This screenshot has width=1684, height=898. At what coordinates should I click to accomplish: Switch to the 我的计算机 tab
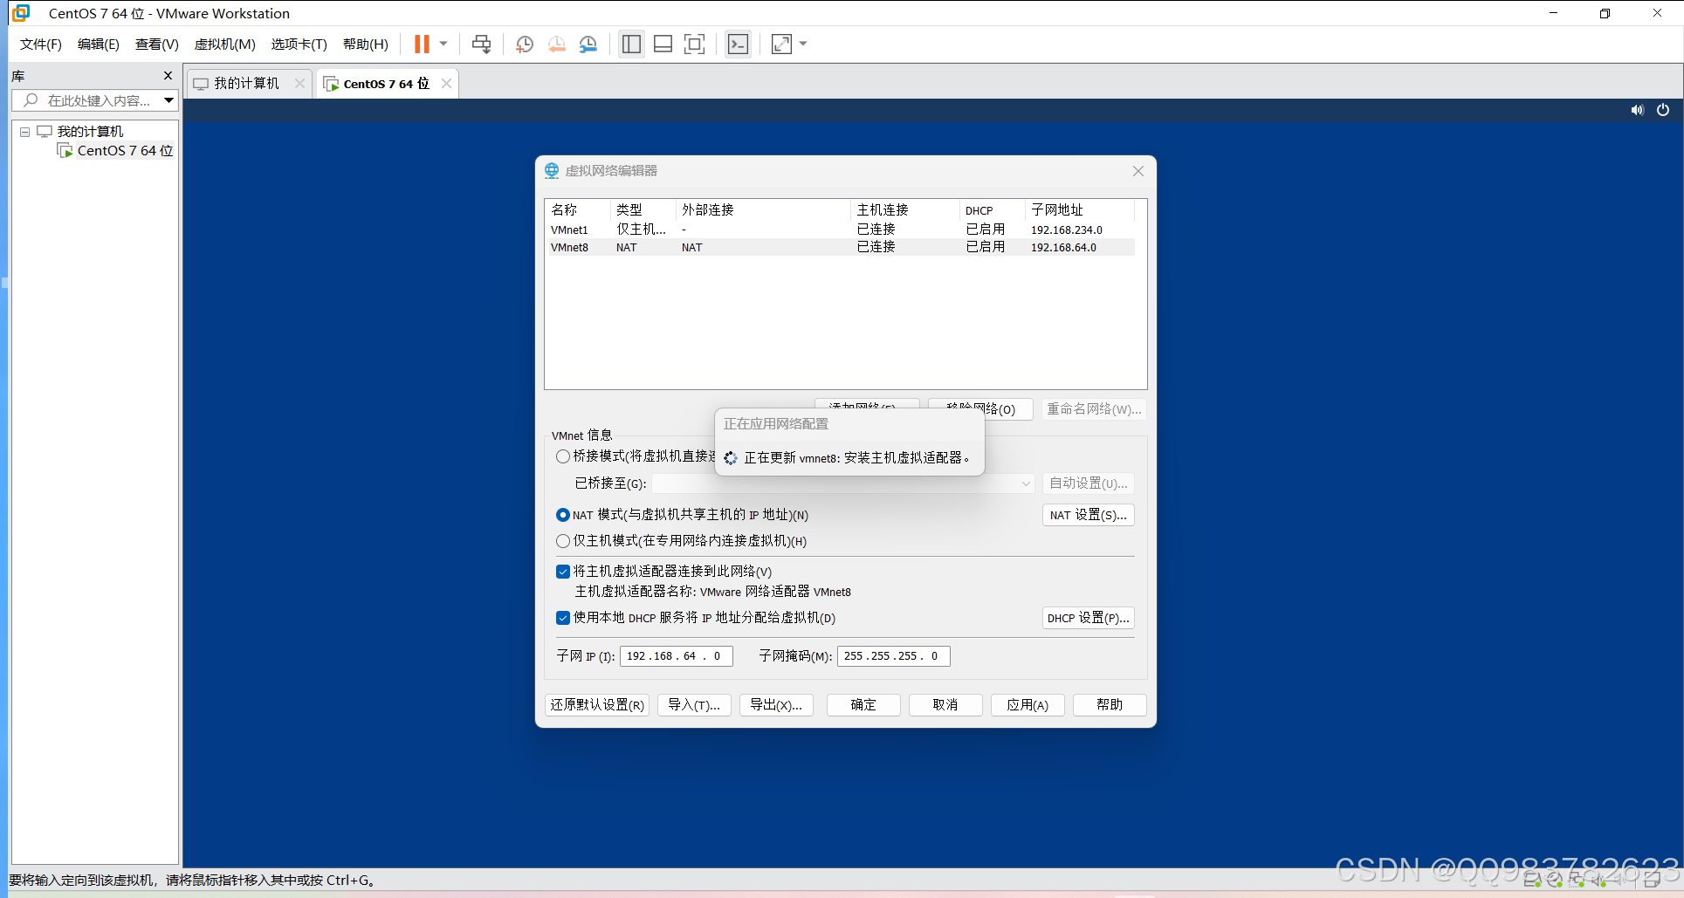(247, 84)
